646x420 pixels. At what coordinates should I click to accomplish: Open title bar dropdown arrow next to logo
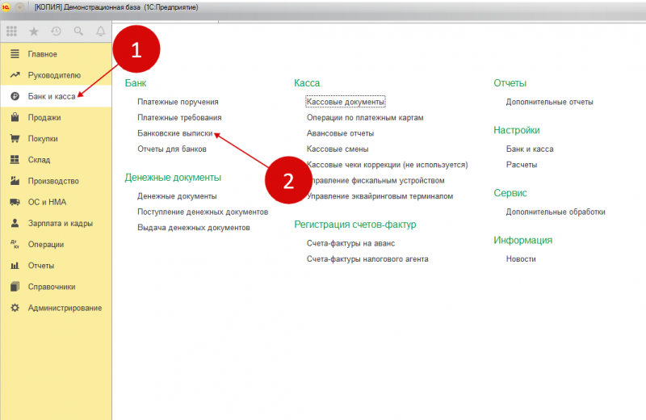click(19, 7)
